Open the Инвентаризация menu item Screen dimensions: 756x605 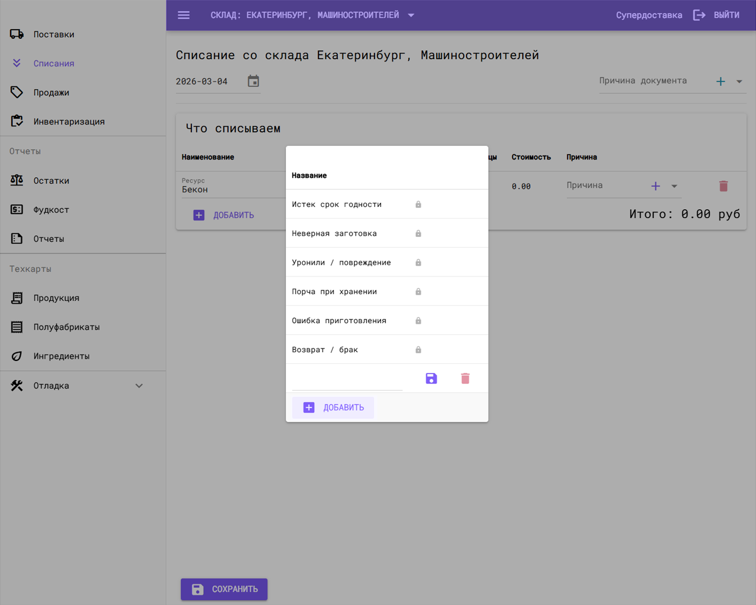pyautogui.click(x=69, y=122)
